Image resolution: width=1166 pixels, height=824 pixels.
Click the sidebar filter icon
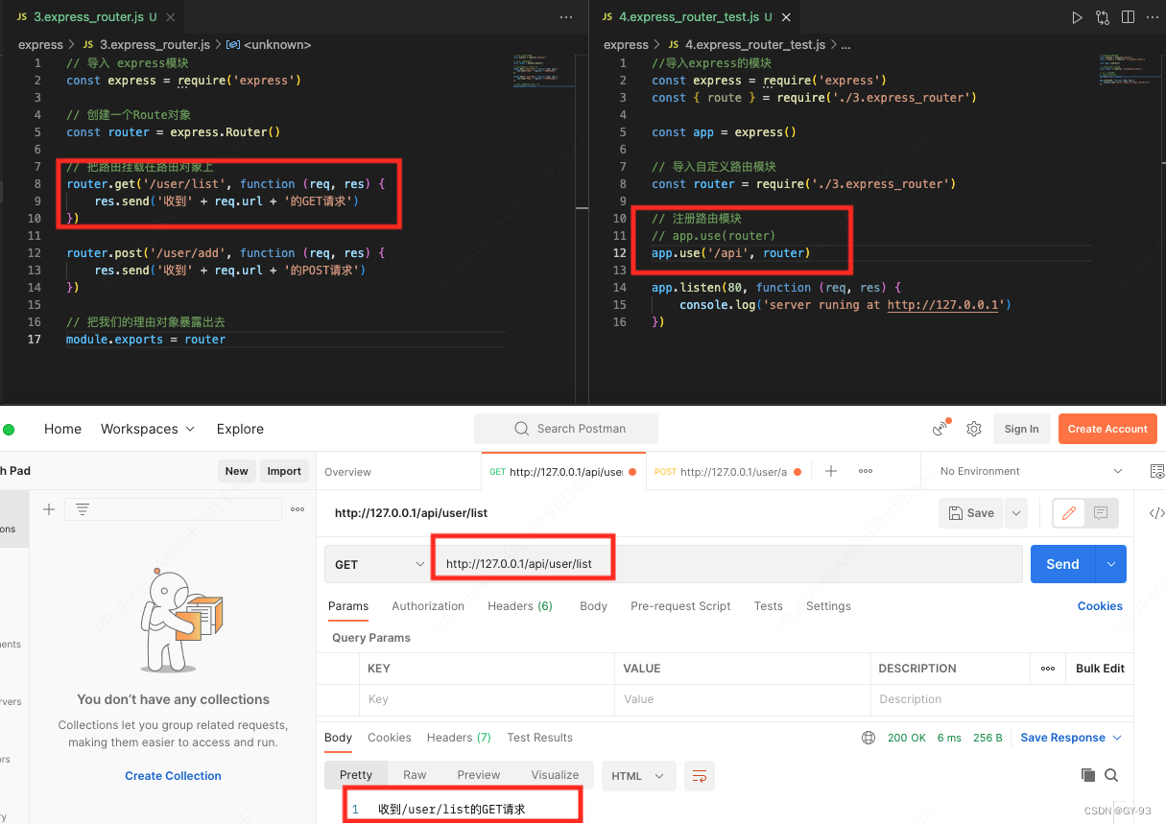coord(83,509)
